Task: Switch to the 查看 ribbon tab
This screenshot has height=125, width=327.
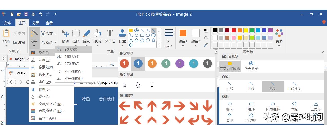Action: (49, 23)
